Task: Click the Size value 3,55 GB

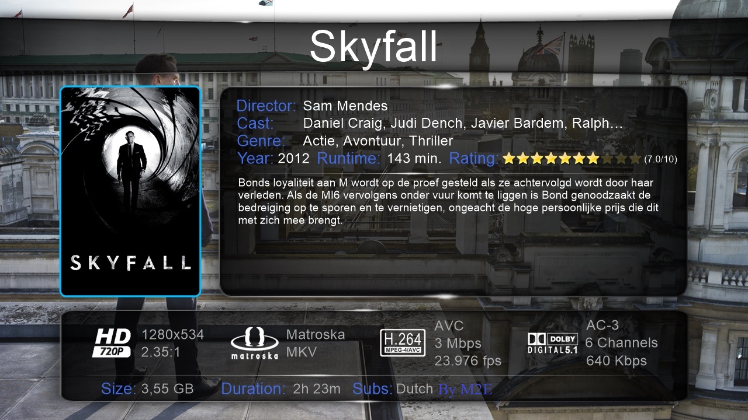Action: [x=168, y=389]
